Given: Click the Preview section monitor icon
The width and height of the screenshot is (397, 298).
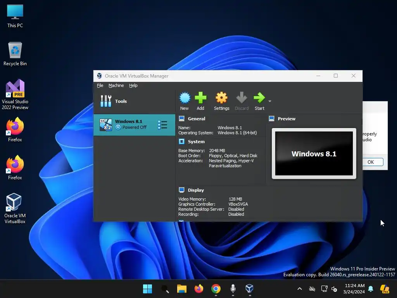Looking at the screenshot, I should 271,118.
